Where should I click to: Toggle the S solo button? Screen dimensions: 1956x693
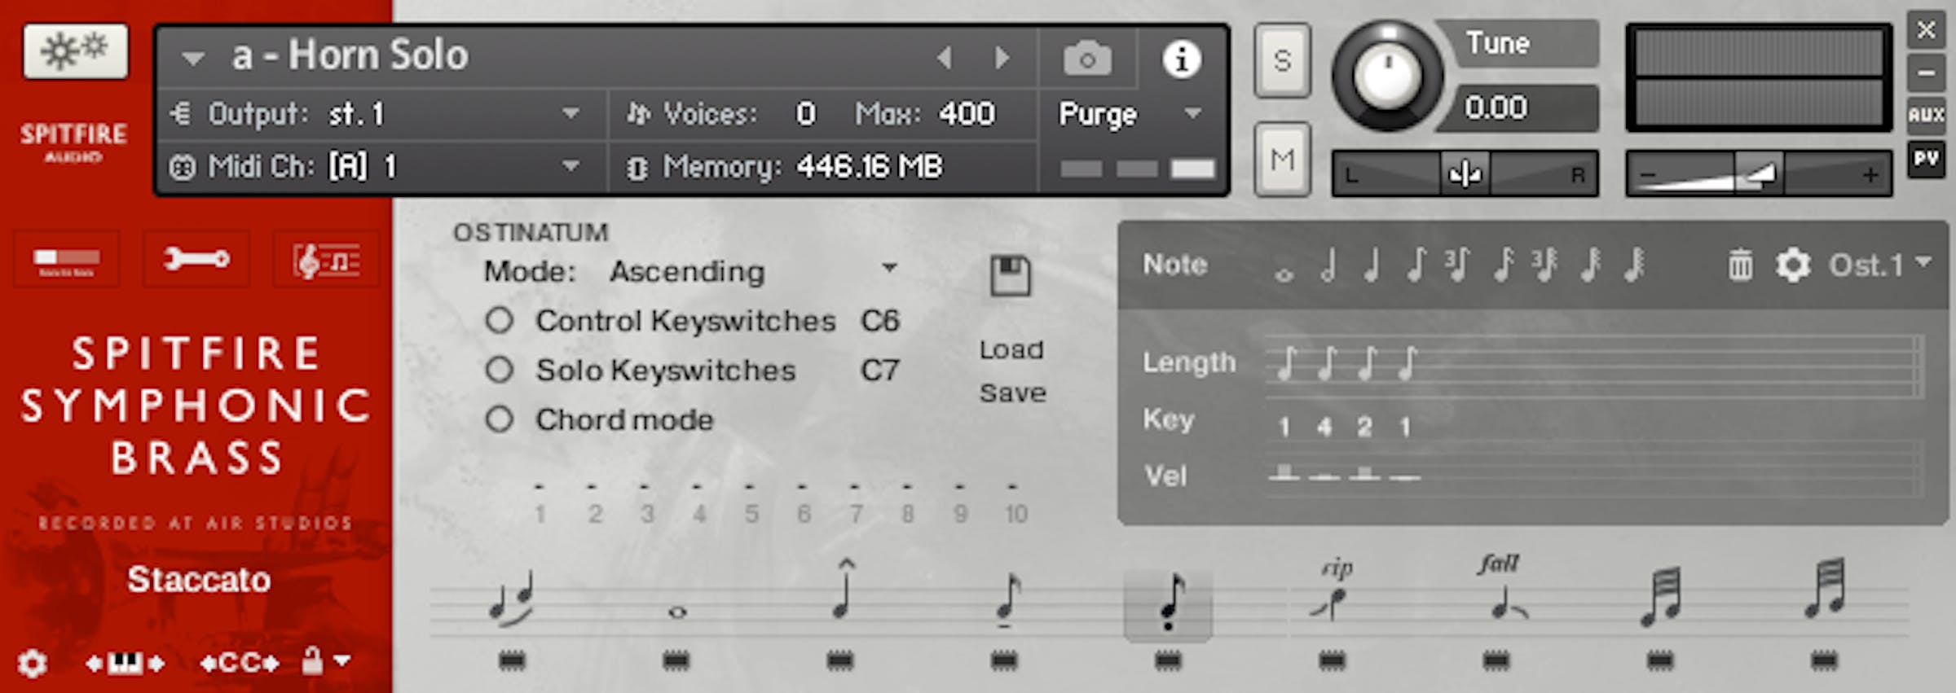pyautogui.click(x=1282, y=61)
